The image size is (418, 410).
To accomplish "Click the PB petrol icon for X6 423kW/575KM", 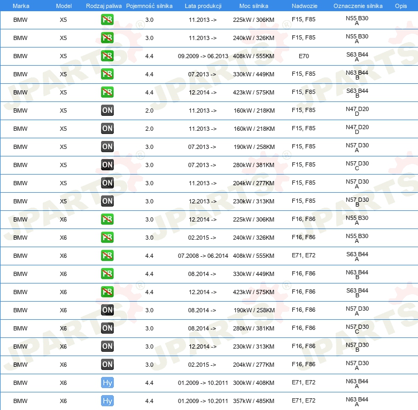I will click(107, 292).
